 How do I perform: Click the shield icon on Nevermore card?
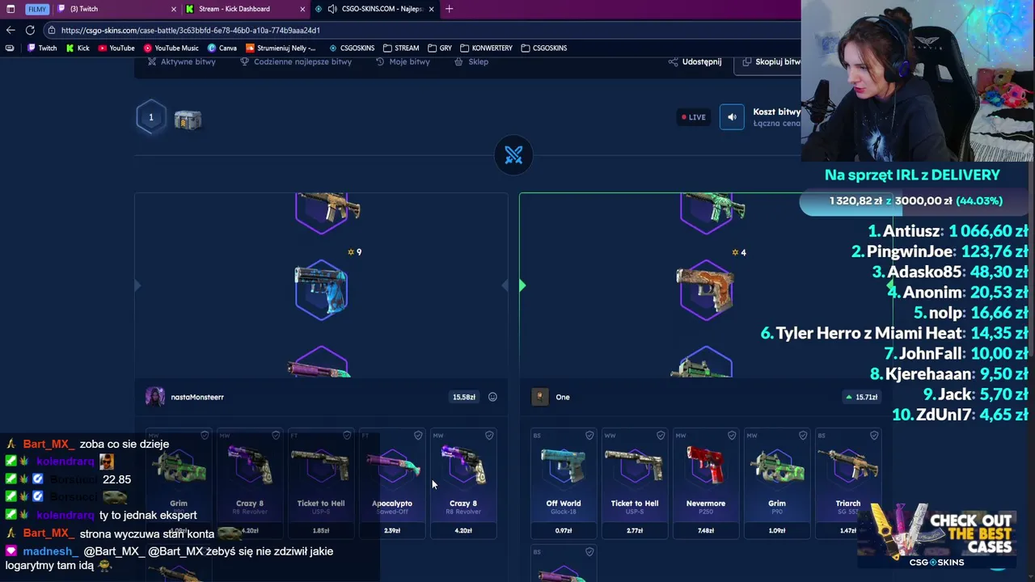(732, 435)
